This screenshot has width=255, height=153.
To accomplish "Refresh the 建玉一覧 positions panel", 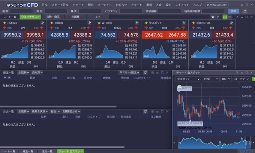I will pyautogui.click(x=145, y=73).
